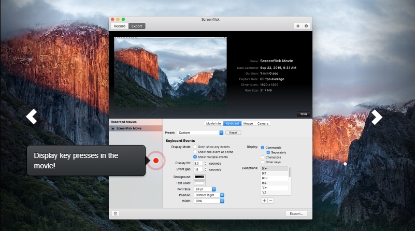
Task: Open the Text Color well
Action: [x=199, y=183]
